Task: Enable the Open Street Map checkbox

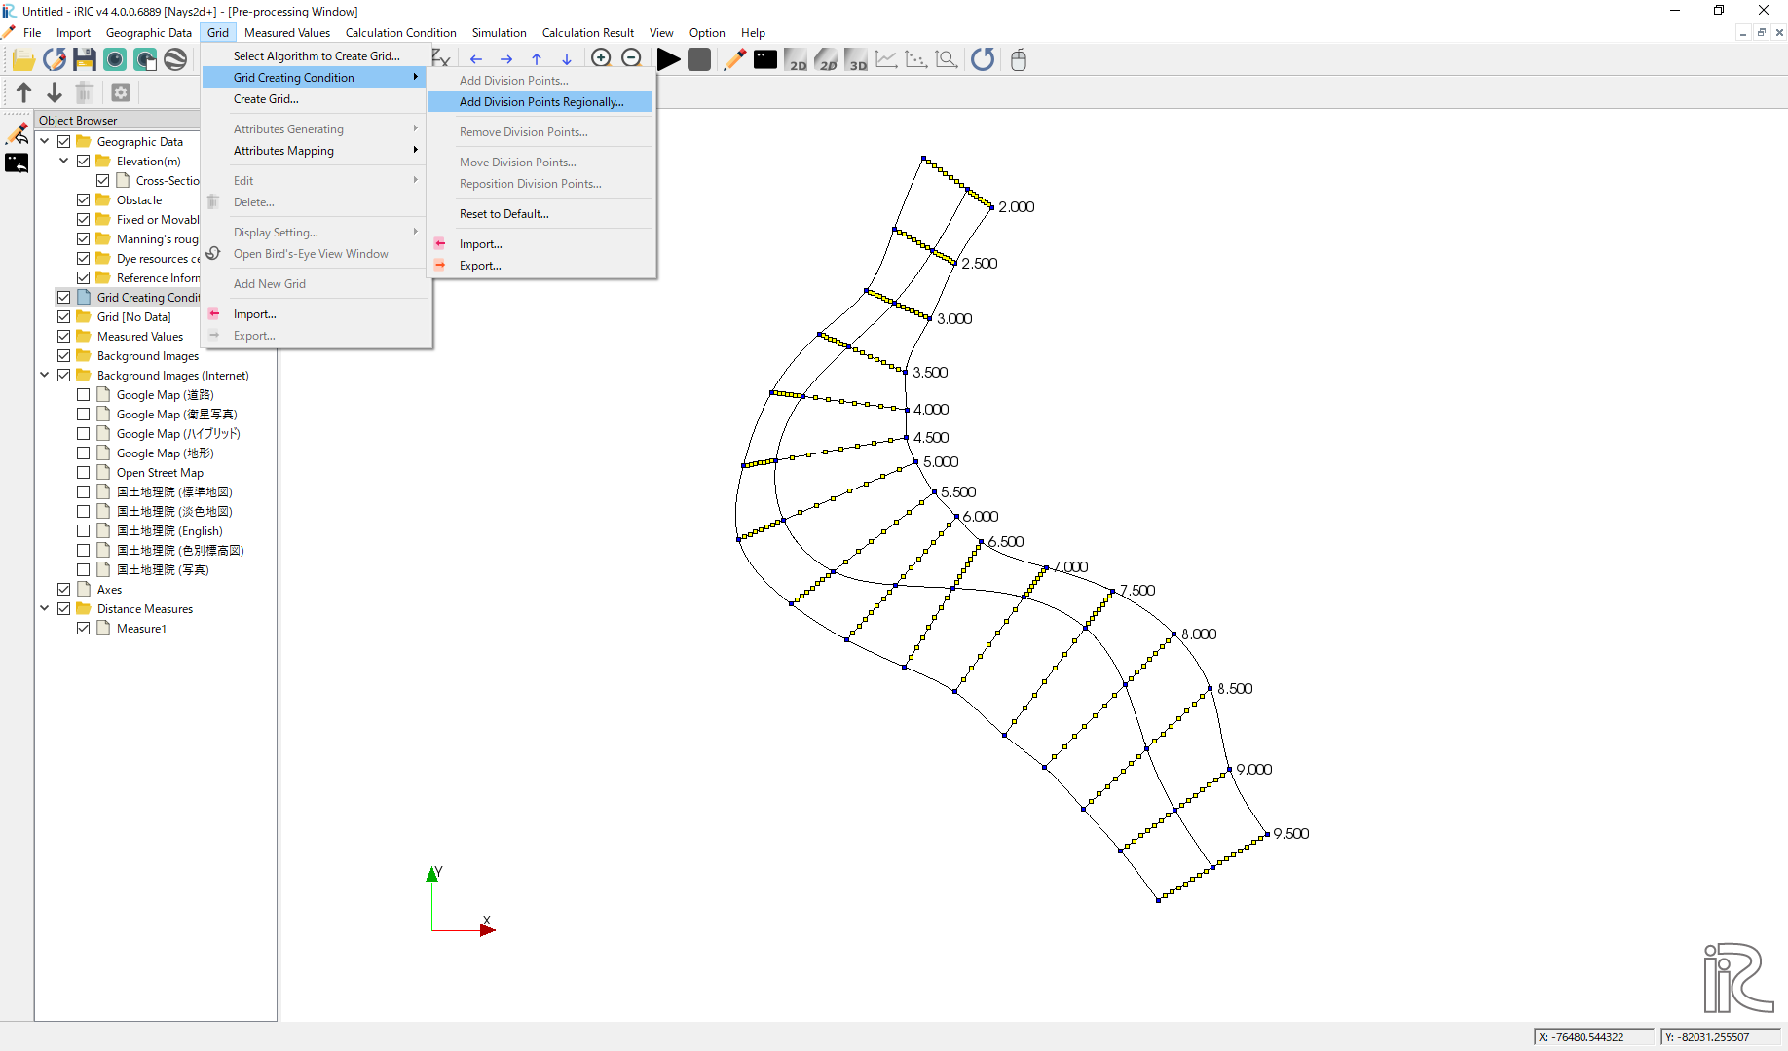Action: [84, 473]
